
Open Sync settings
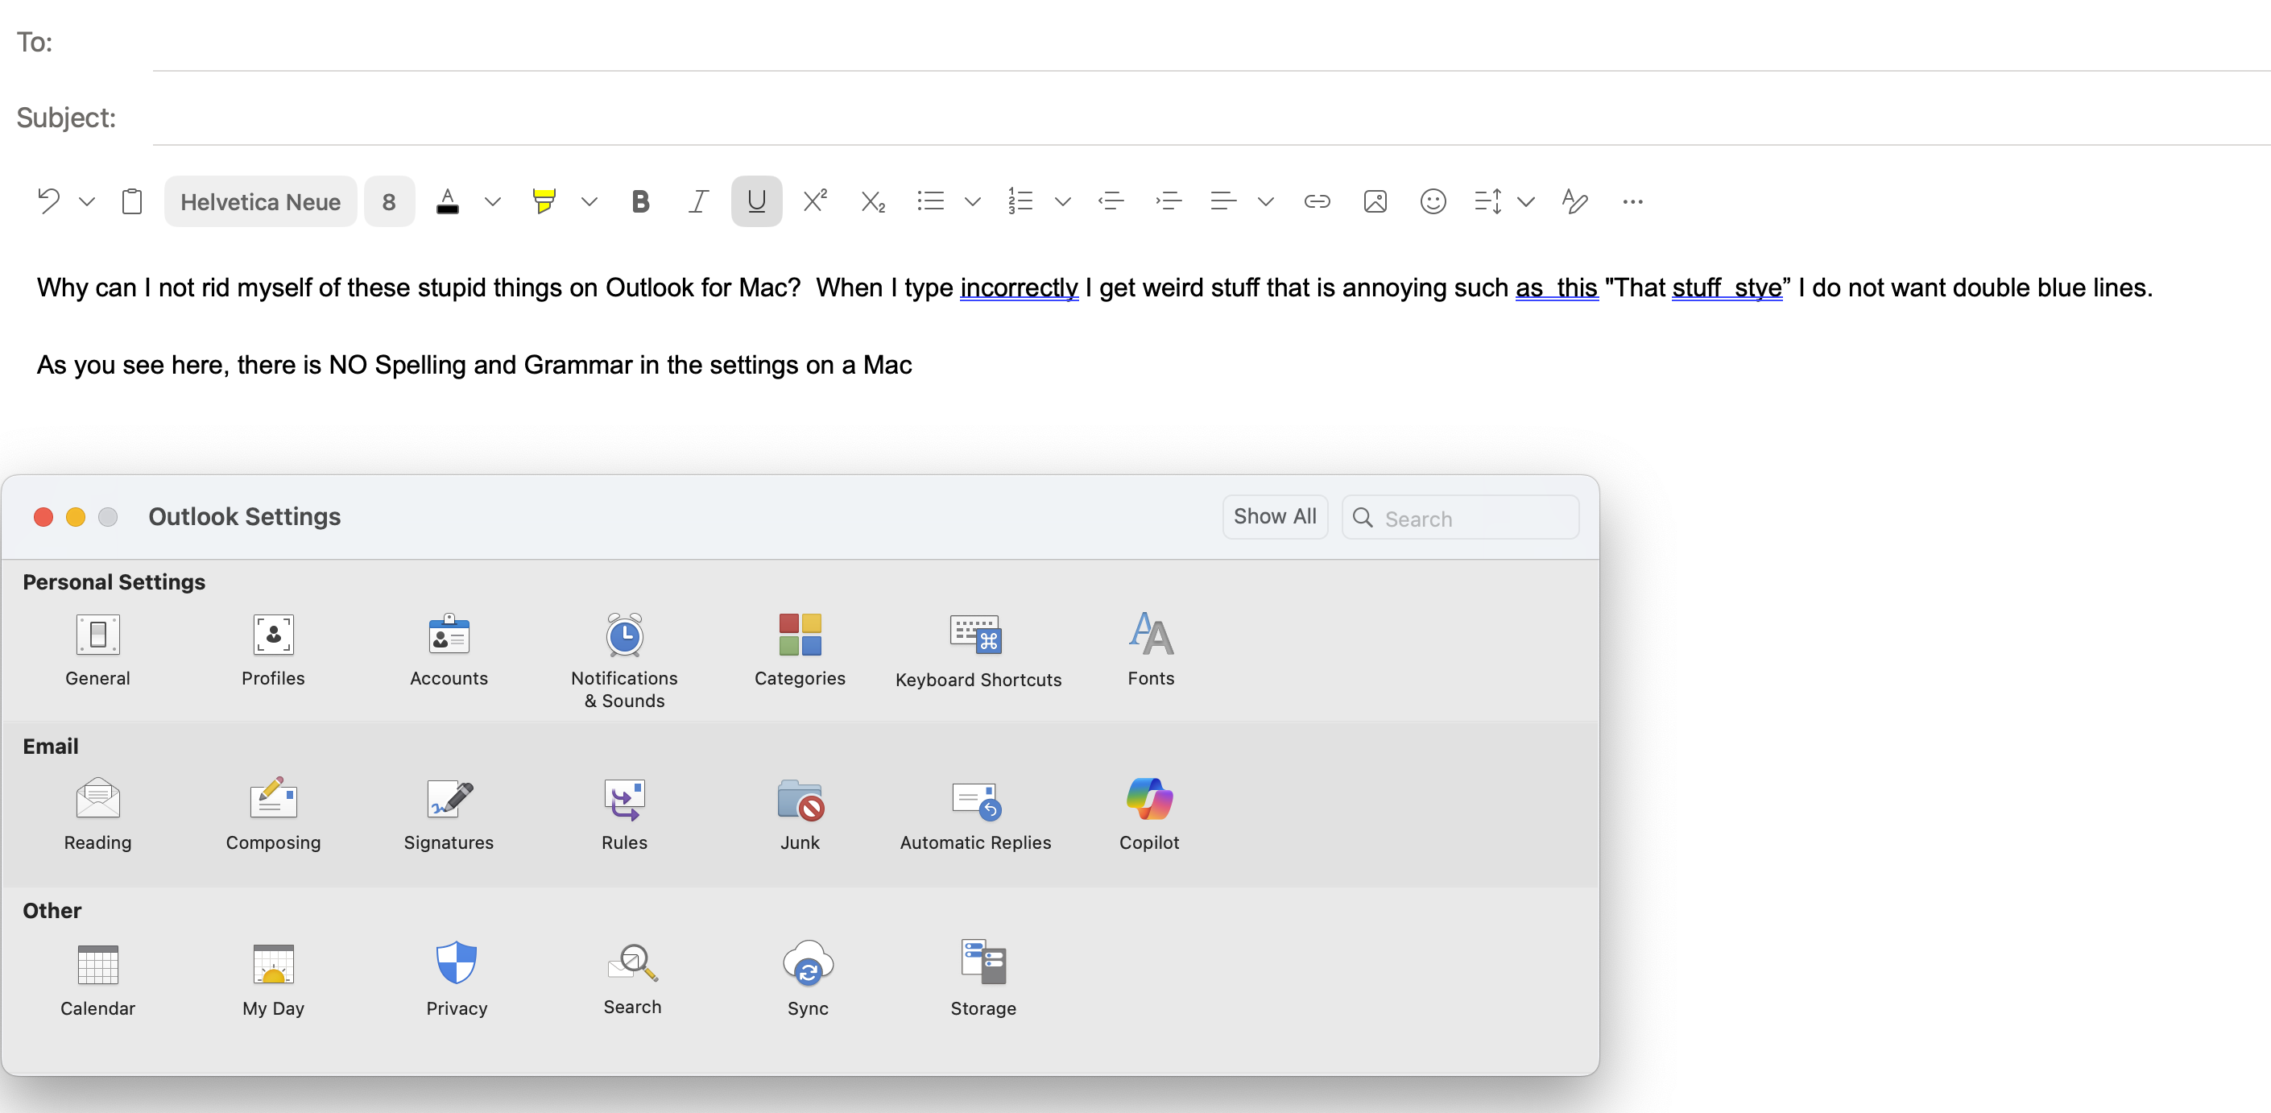[808, 979]
